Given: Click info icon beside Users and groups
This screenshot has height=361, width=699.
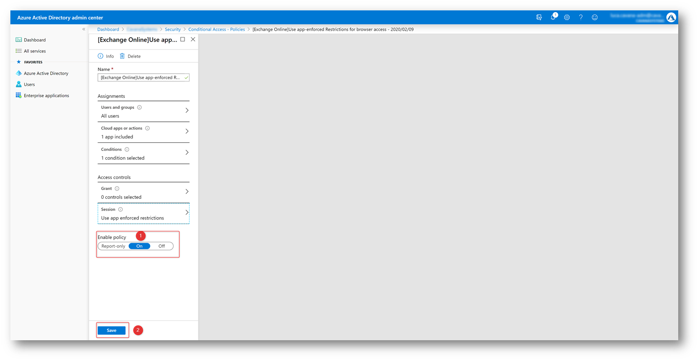Looking at the screenshot, I should (140, 107).
